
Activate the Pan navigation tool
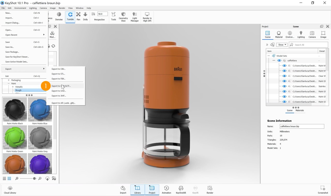click(78, 17)
